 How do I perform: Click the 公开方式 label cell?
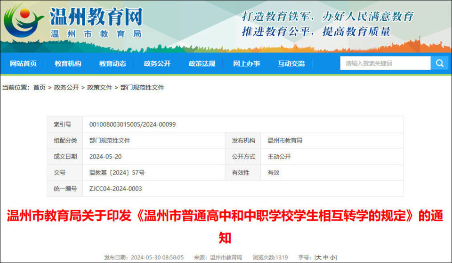click(x=243, y=156)
